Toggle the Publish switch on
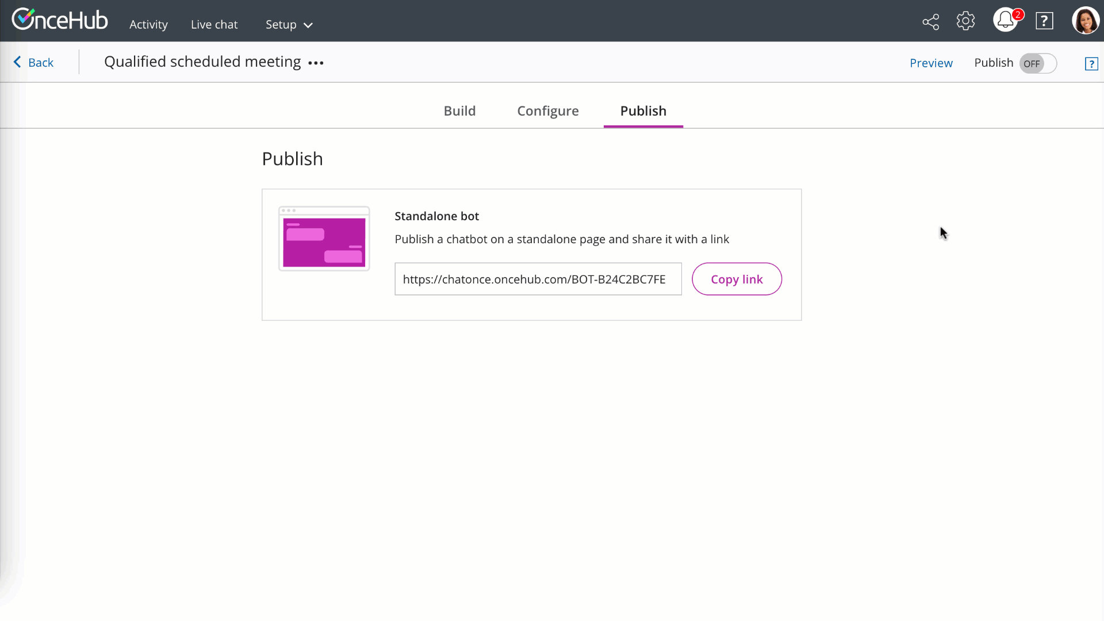 (1038, 63)
